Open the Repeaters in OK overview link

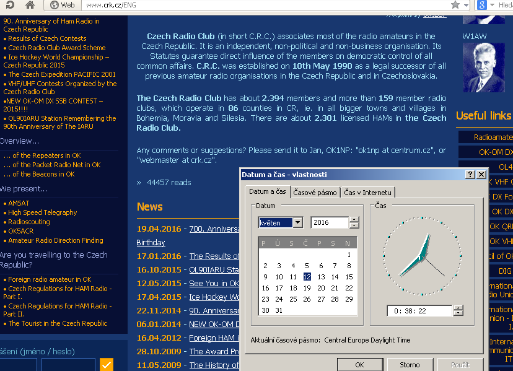42,155
